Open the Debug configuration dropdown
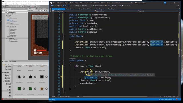Screen dimensions: 183x103 (78, 6)
